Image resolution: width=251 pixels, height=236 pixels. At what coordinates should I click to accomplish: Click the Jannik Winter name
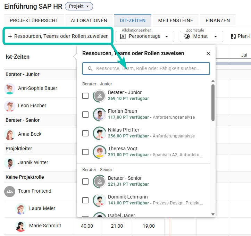pos(33,162)
